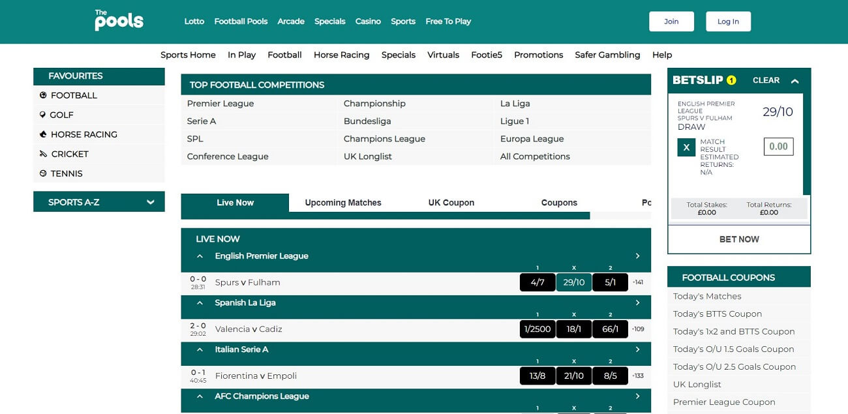This screenshot has width=848, height=414.
Task: Open the Premier League competition
Action: (220, 104)
